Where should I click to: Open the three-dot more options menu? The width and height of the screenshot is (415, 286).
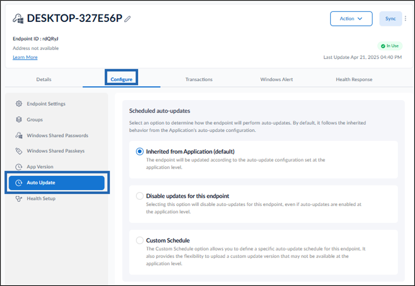click(406, 19)
